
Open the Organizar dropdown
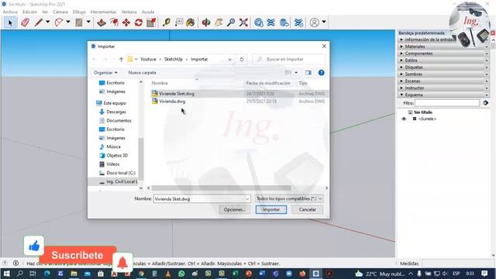(105, 73)
